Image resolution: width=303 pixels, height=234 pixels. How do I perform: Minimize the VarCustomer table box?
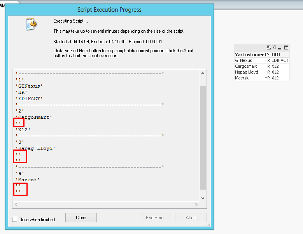[280, 48]
